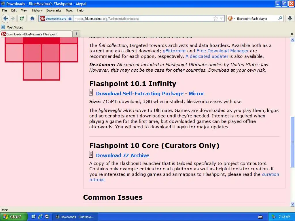Click the Downloads - BlueMaxi taskbar button
The image size is (295, 221).
[x=75, y=217]
